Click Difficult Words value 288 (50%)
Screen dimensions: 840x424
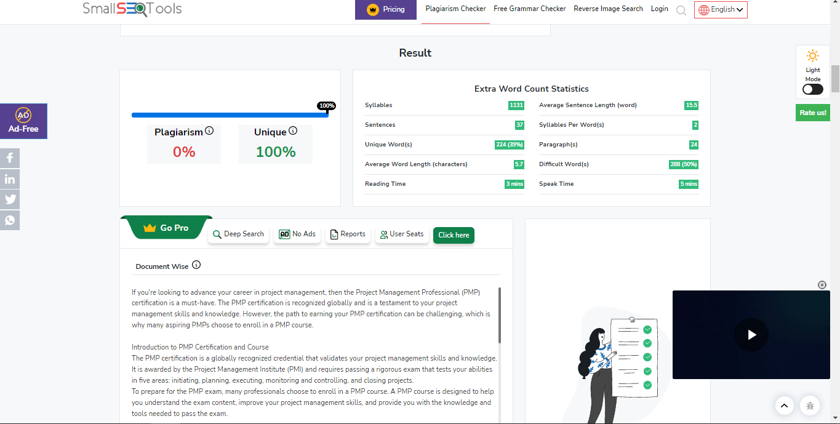point(684,164)
